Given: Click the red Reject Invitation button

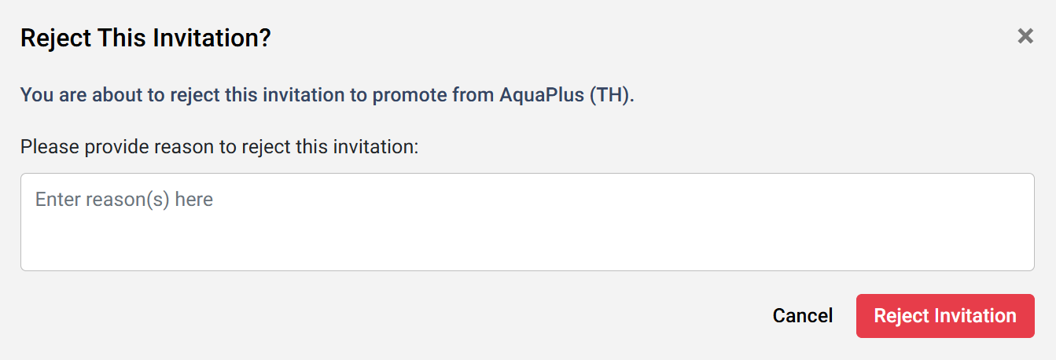Looking at the screenshot, I should pyautogui.click(x=945, y=316).
